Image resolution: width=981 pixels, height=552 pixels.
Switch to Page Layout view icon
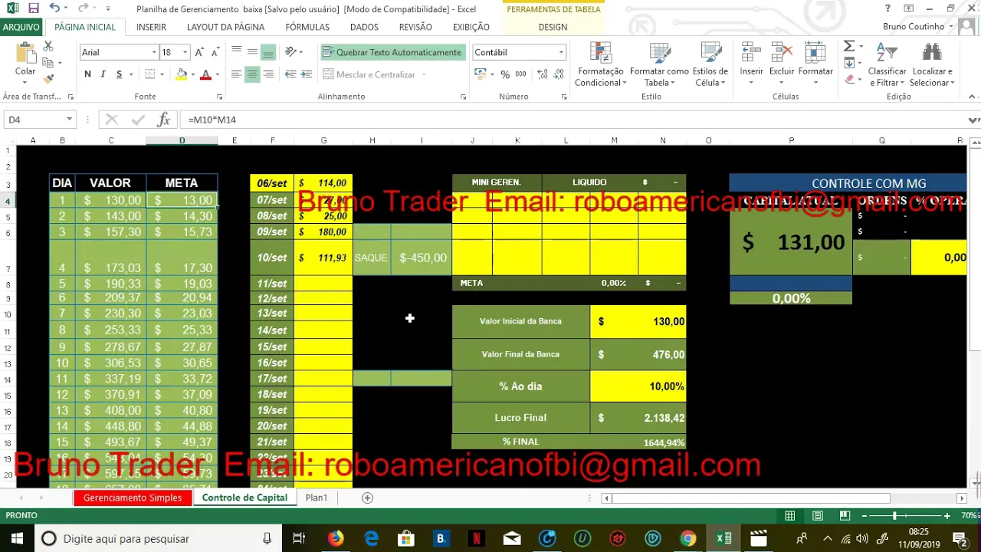[x=818, y=516]
